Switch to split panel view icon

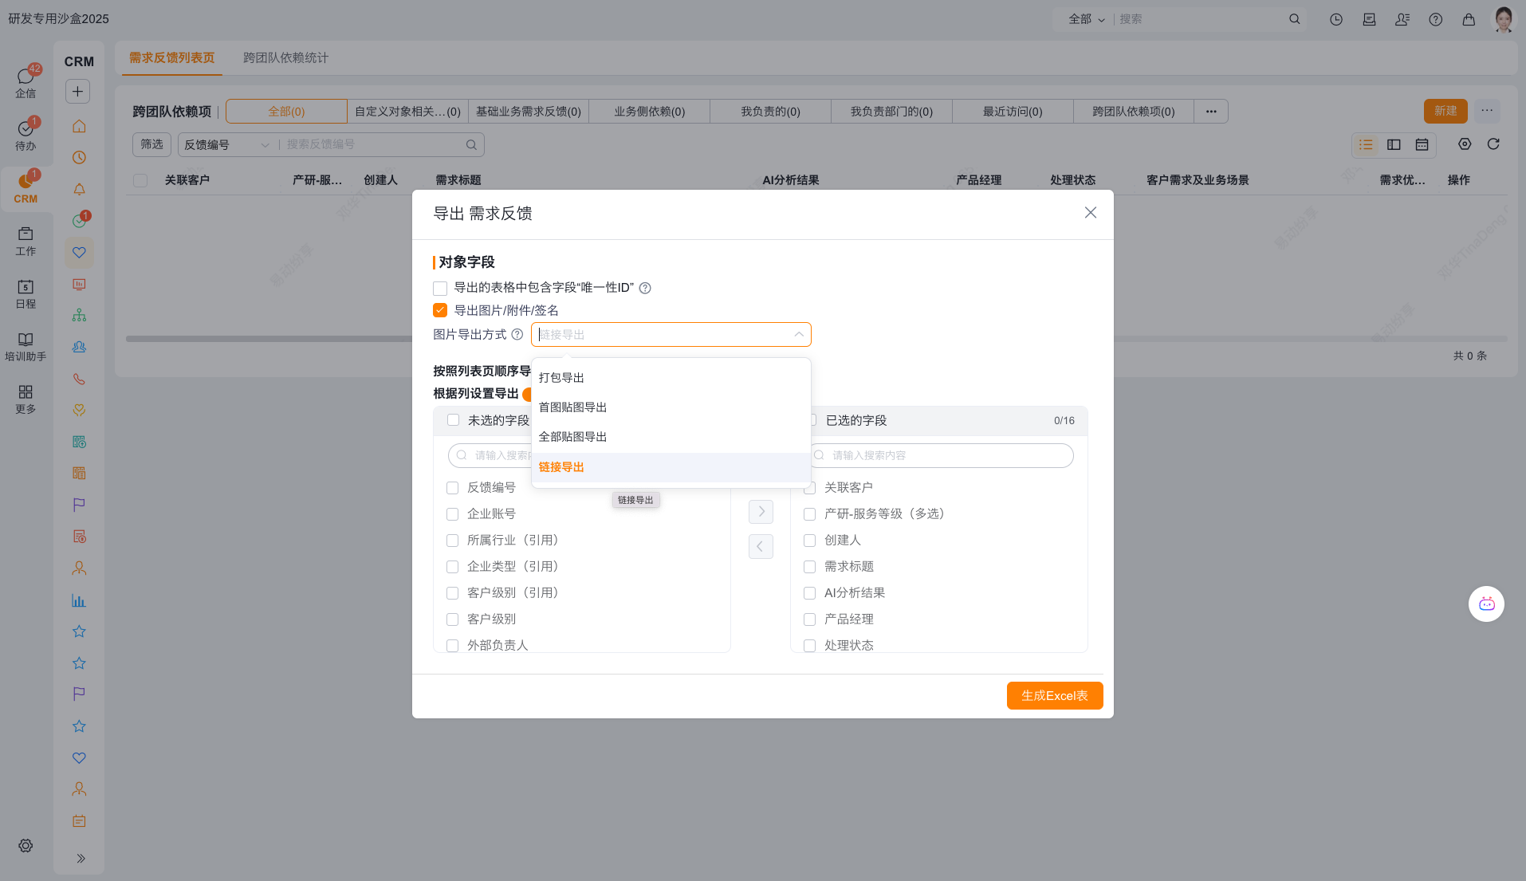[x=1394, y=144]
